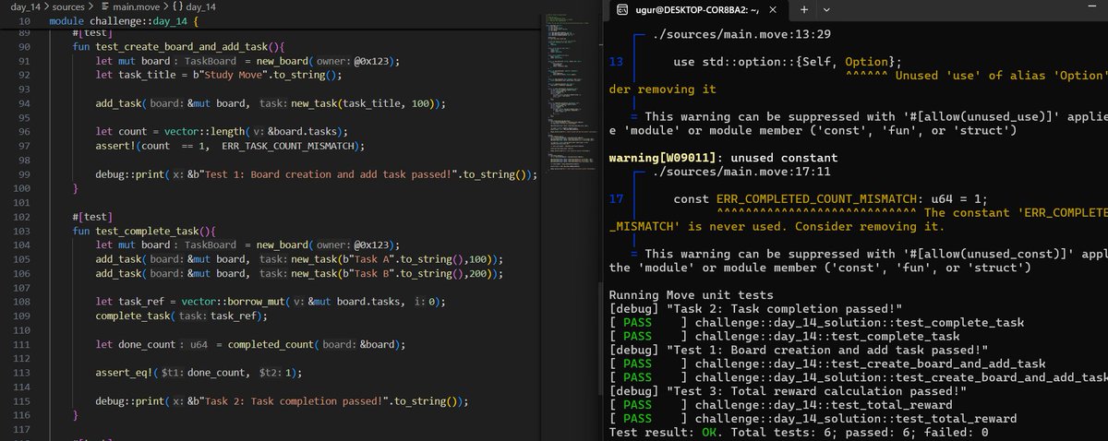Click 'warning[W09011]: unused constant' in terminal
This screenshot has height=441, width=1108.
[x=710, y=158]
